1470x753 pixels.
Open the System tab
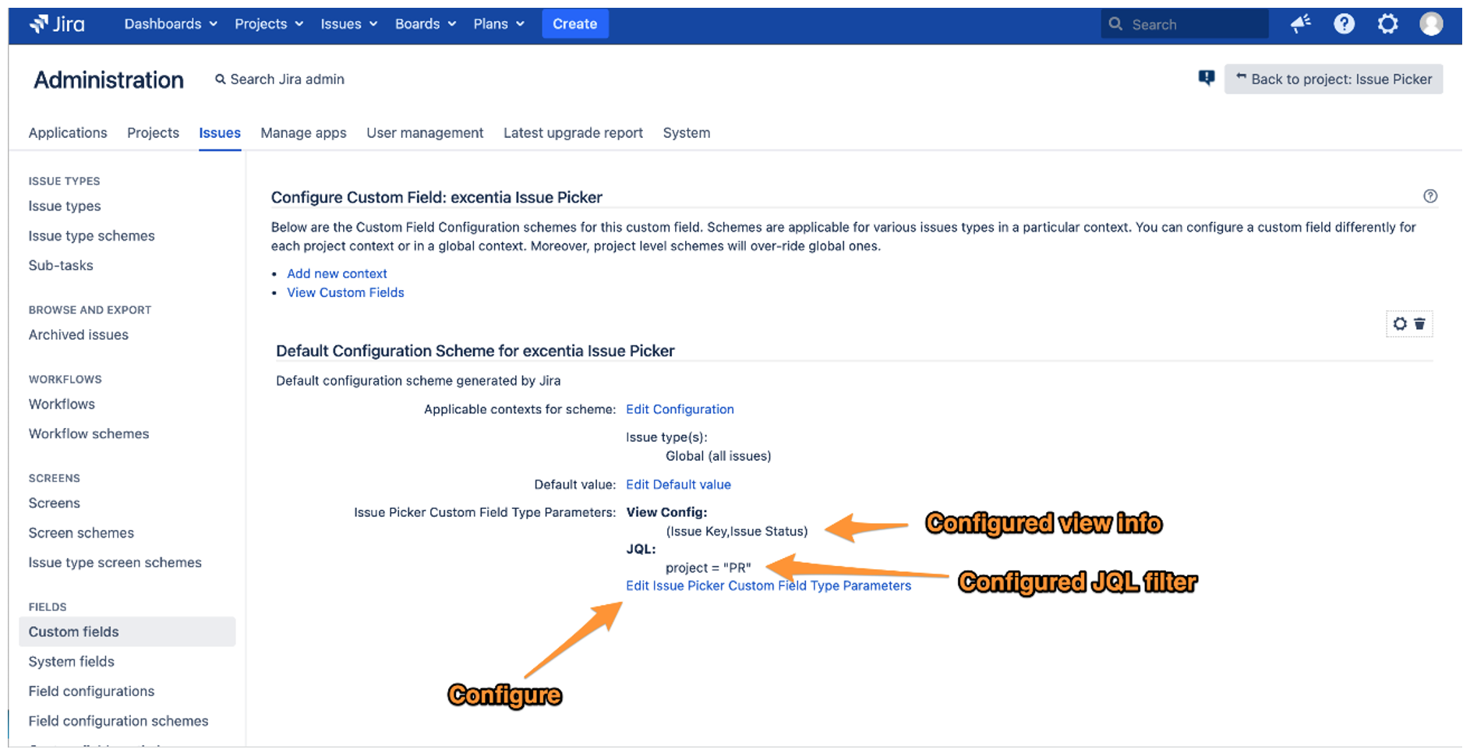[x=687, y=133]
